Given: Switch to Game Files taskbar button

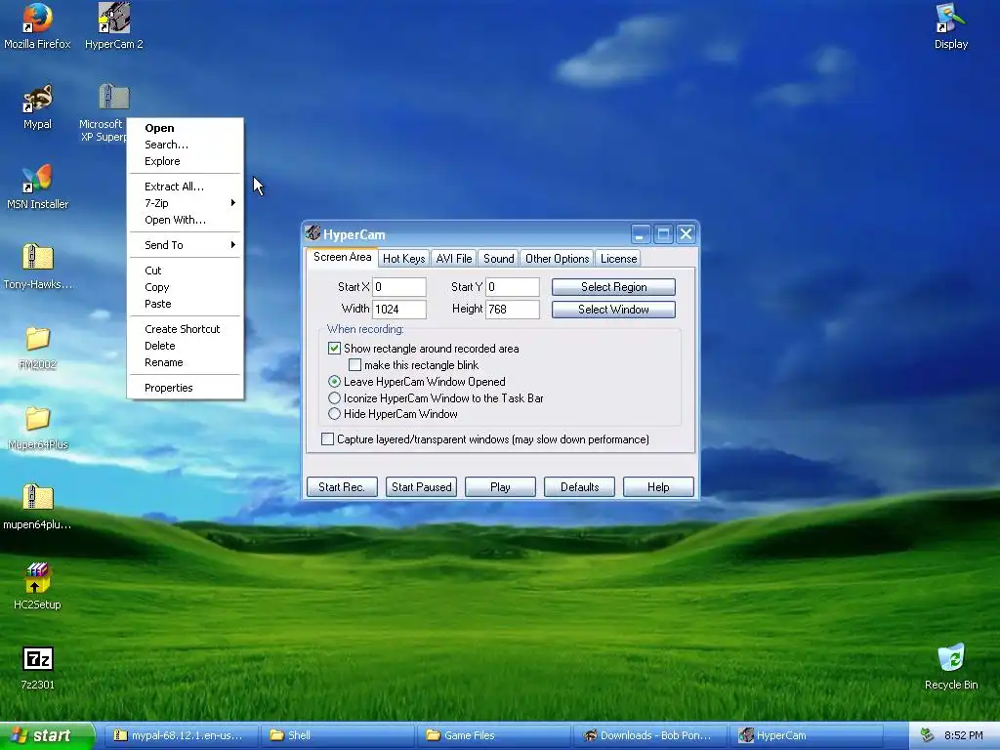Looking at the screenshot, I should [493, 735].
